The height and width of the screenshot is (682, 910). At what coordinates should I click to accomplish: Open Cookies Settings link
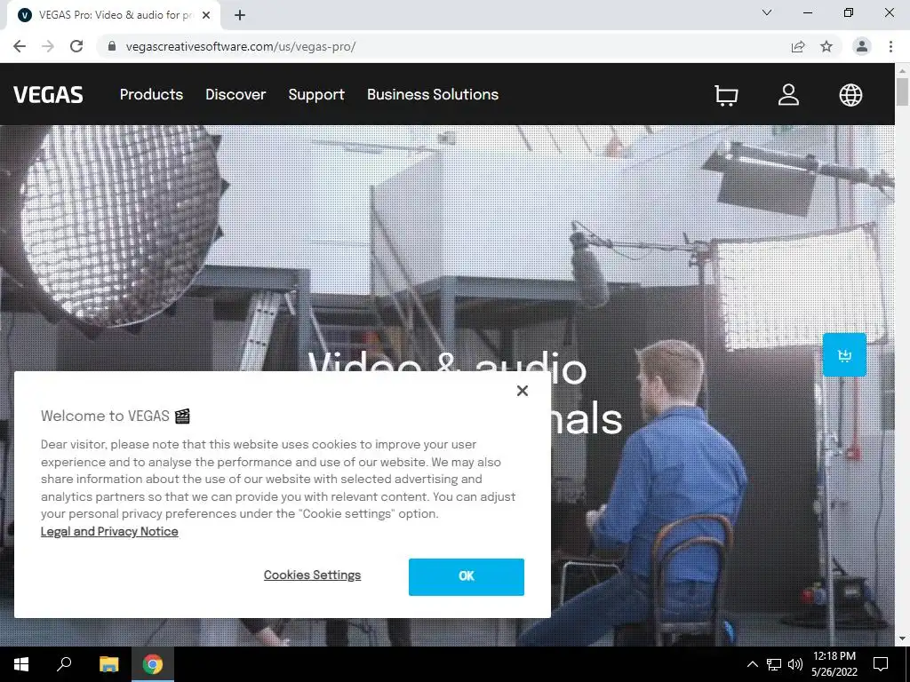click(x=312, y=575)
